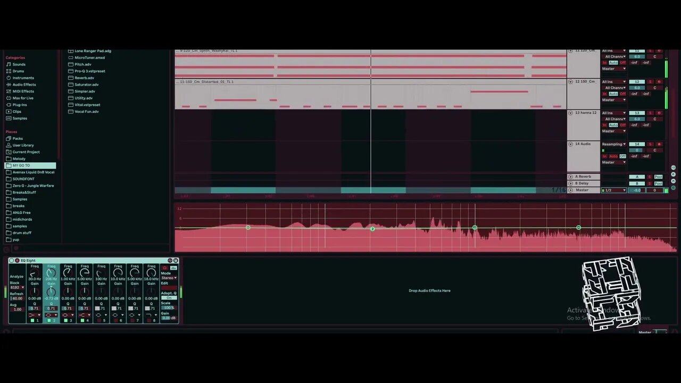Select Saturator.adv in browser list

coord(83,85)
